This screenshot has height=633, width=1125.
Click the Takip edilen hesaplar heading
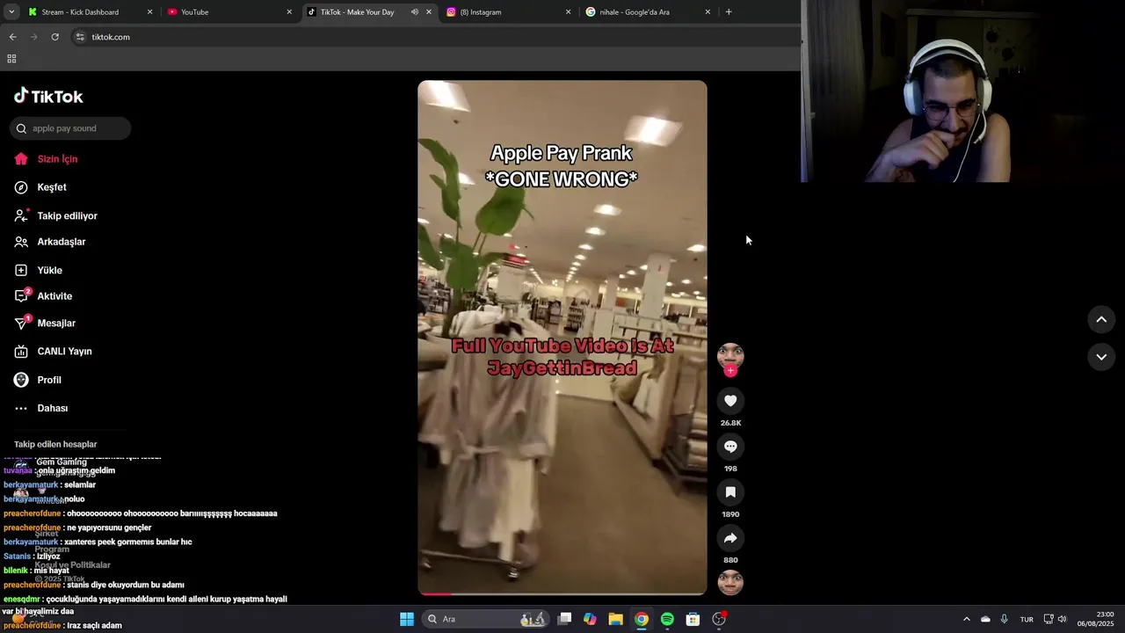tap(55, 444)
